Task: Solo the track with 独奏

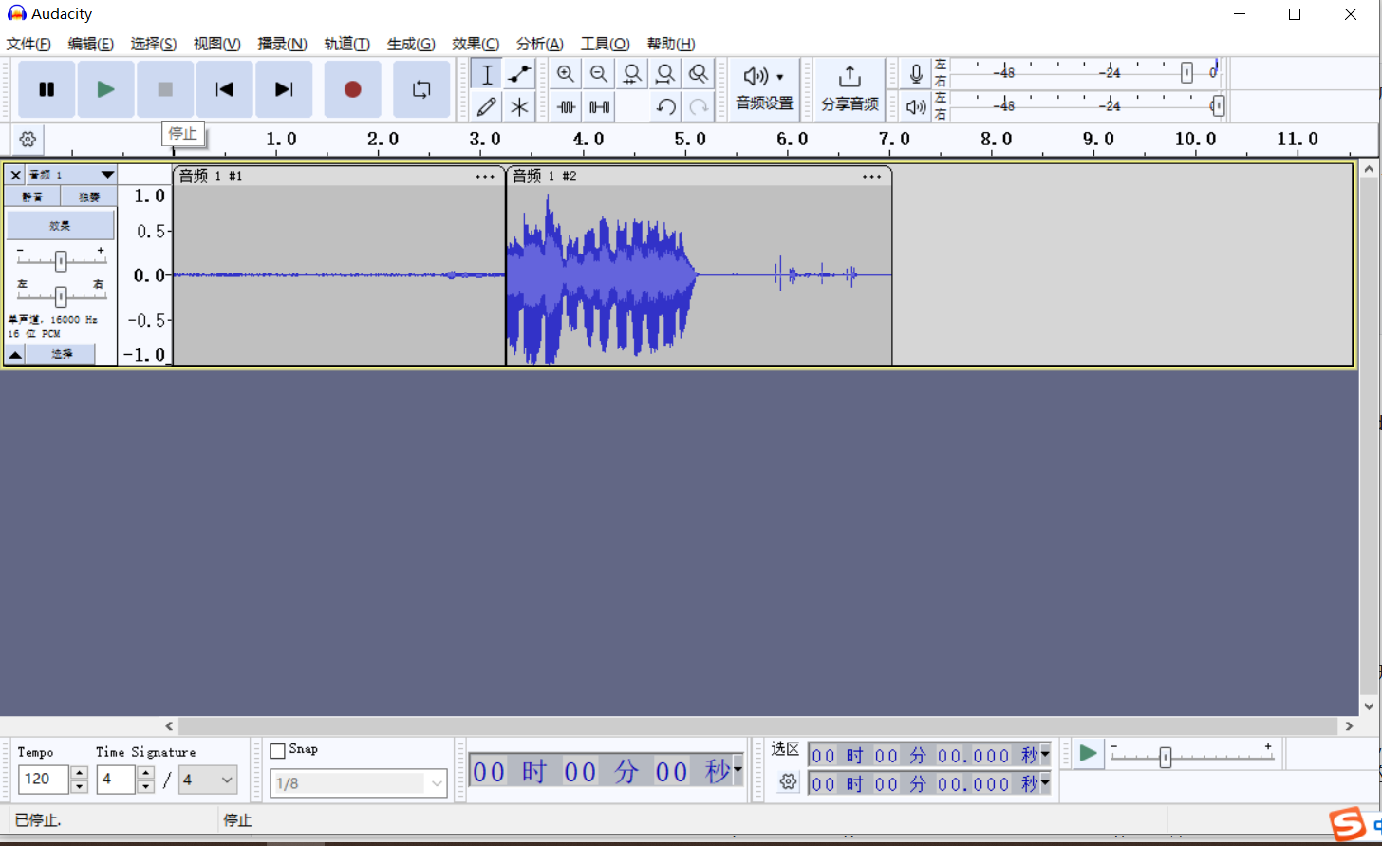Action: pyautogui.click(x=89, y=197)
